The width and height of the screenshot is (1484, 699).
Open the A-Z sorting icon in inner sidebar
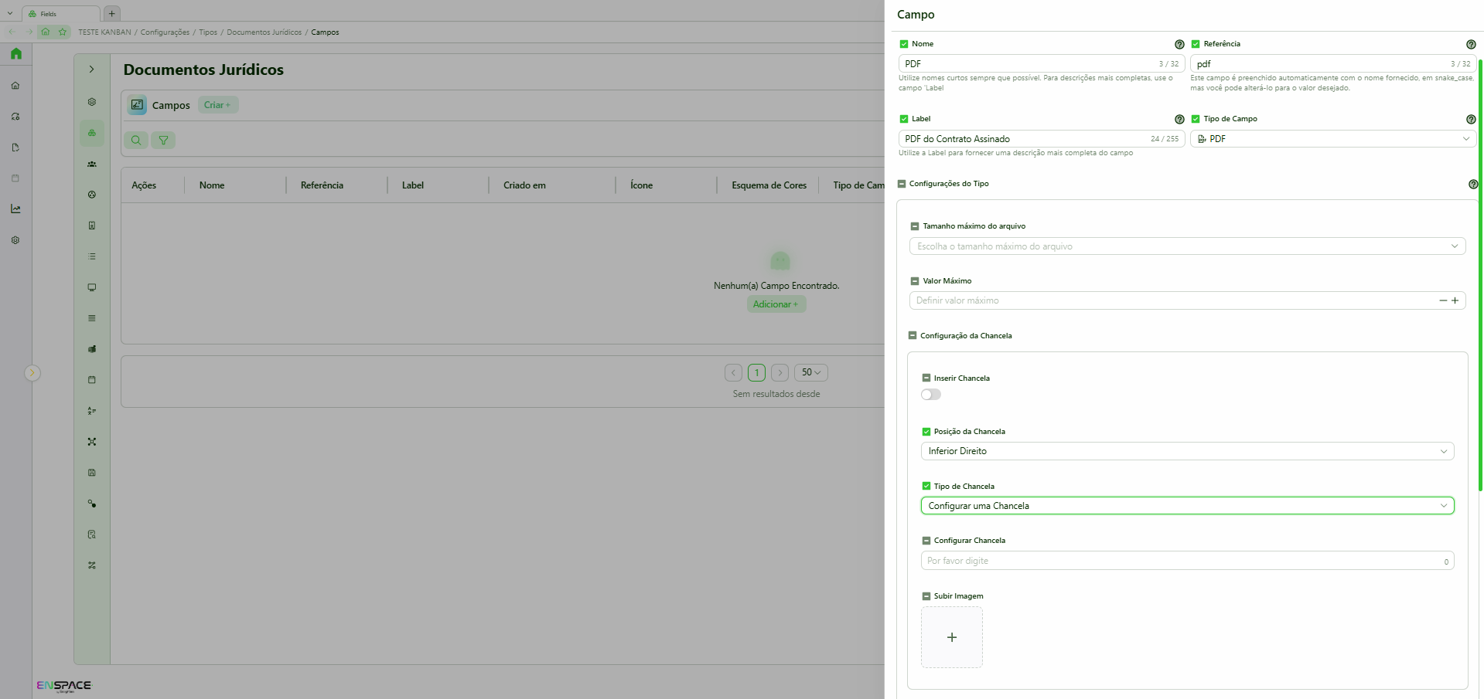(92, 411)
